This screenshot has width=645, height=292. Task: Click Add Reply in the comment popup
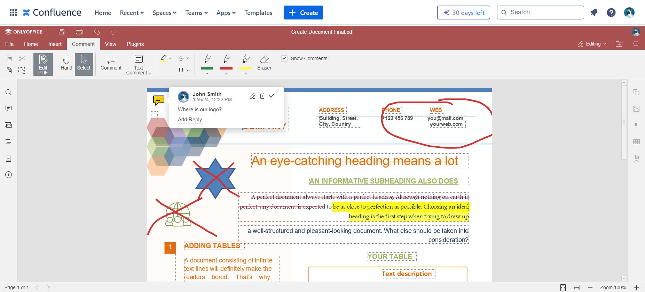[x=190, y=120]
